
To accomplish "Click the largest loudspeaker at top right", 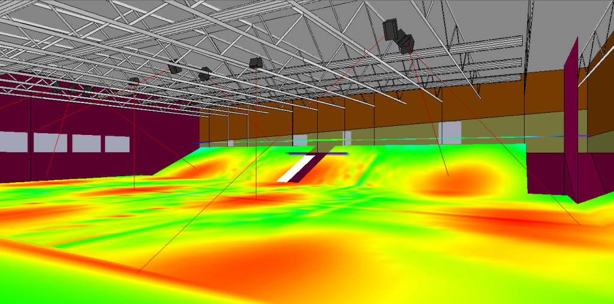I will pos(392,29).
